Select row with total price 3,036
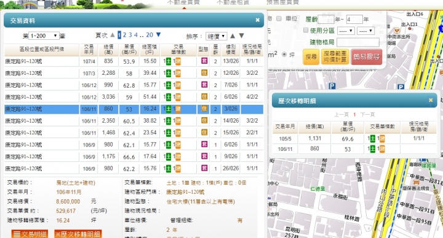The image size is (443, 238). coord(134,97)
